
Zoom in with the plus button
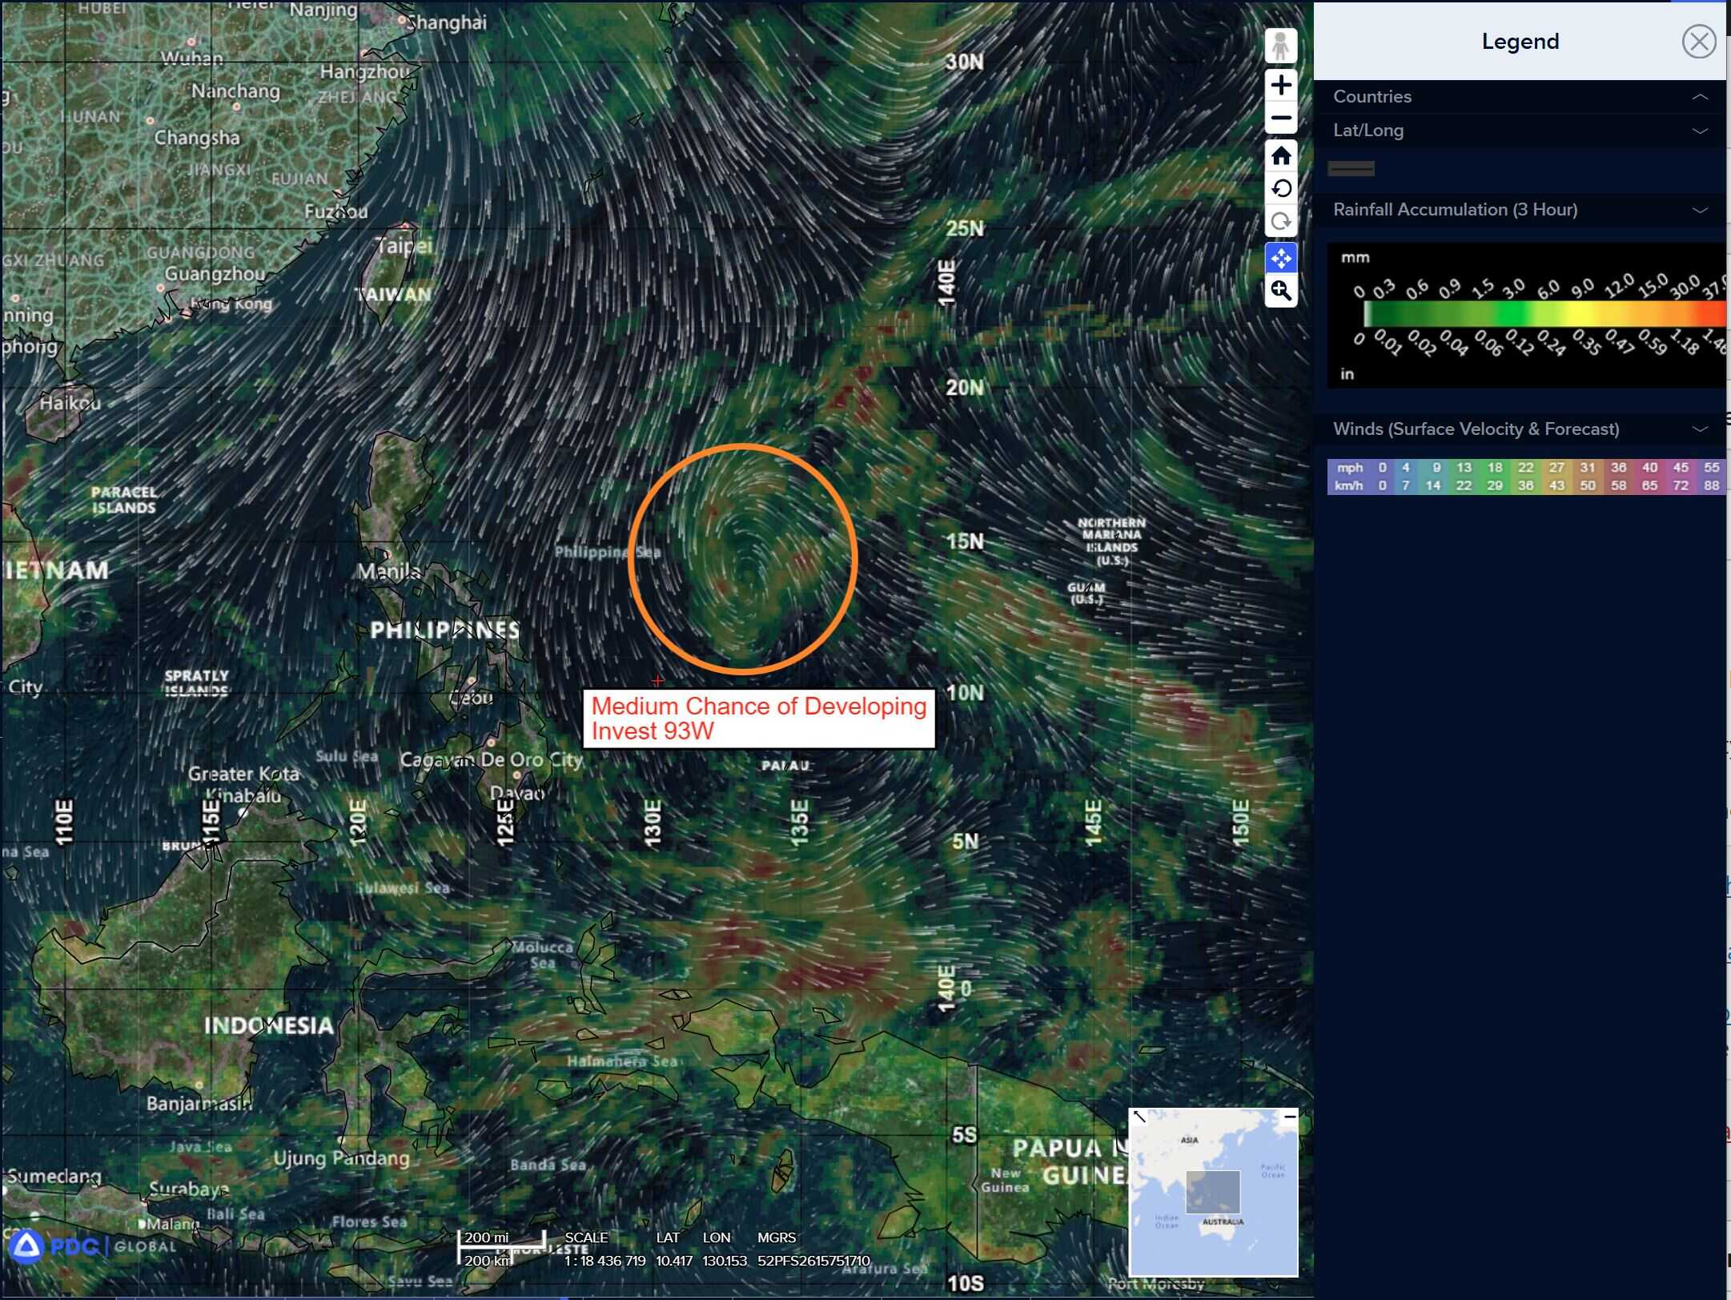click(x=1280, y=85)
